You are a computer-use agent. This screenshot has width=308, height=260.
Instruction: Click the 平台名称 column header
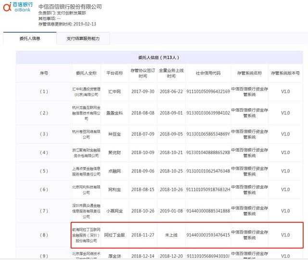[115, 73]
